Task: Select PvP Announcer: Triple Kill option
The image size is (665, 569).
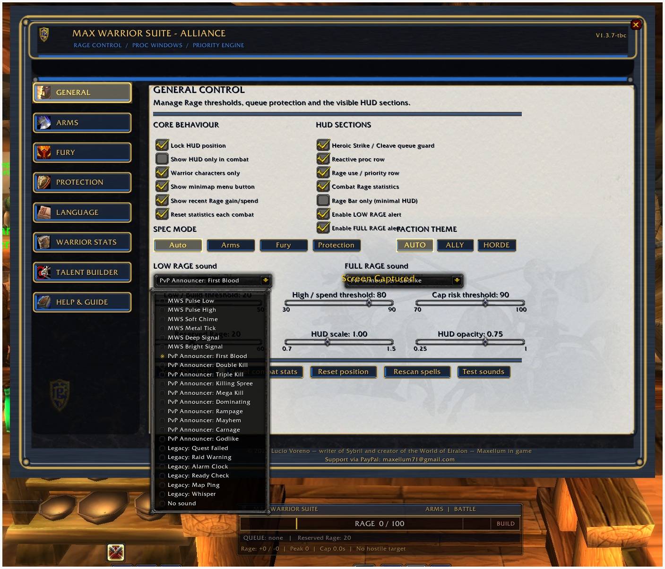Action: [x=211, y=374]
